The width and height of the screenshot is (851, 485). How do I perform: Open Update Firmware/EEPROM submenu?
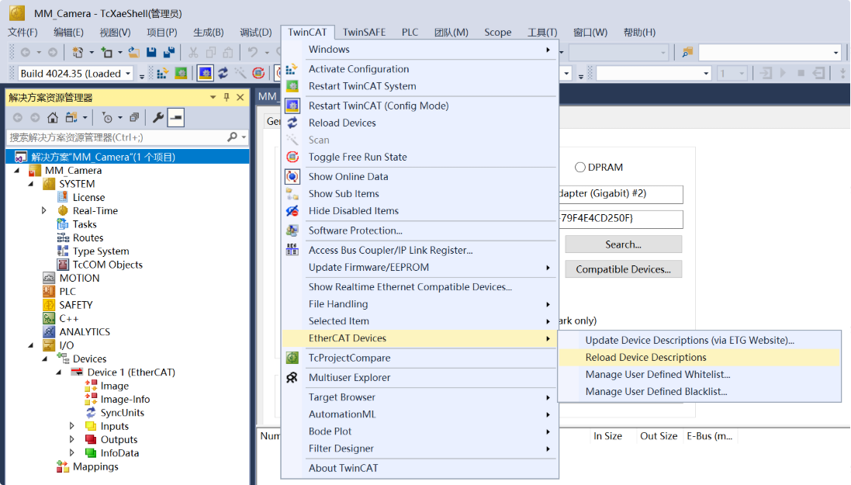pyautogui.click(x=420, y=267)
